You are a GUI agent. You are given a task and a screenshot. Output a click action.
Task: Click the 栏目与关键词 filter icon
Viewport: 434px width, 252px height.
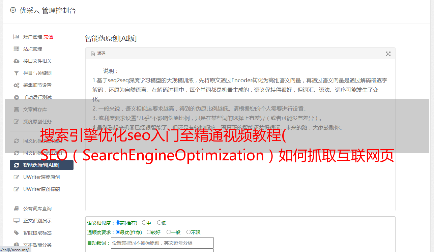point(16,73)
